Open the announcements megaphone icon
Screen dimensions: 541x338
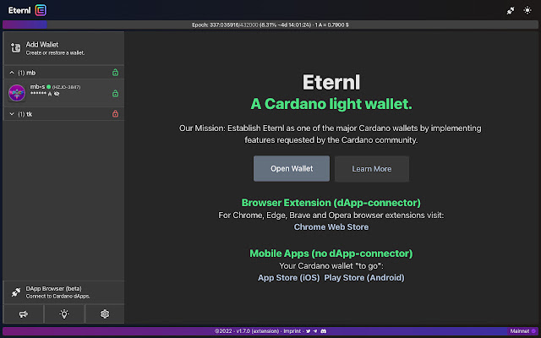click(22, 313)
